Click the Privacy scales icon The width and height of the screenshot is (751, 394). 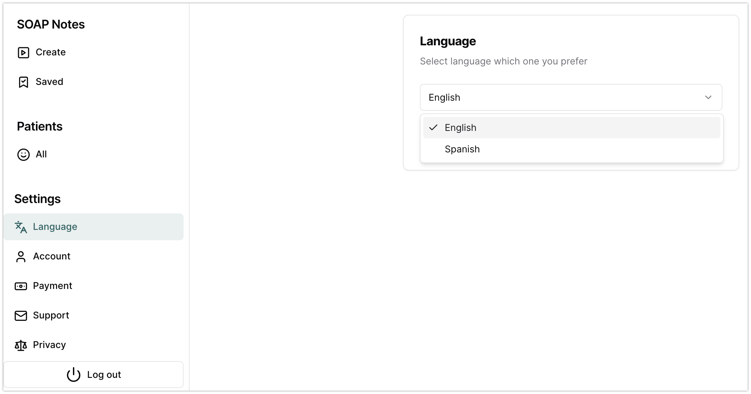(x=21, y=345)
